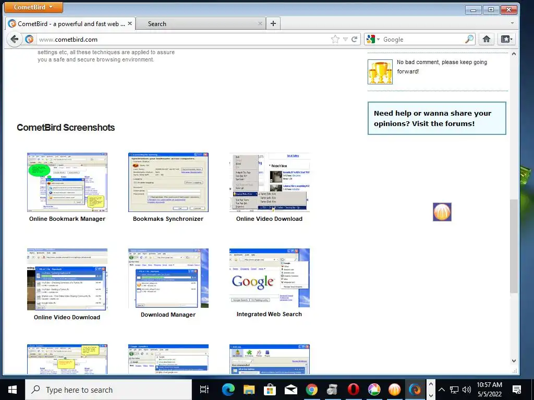
Task: Click the orange round icon in the sidebar
Action: [x=442, y=212]
